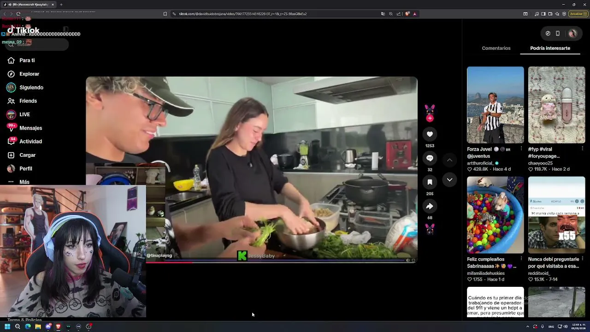Click the Terms & Policies link
The width and height of the screenshot is (590, 332).
pyautogui.click(x=24, y=320)
